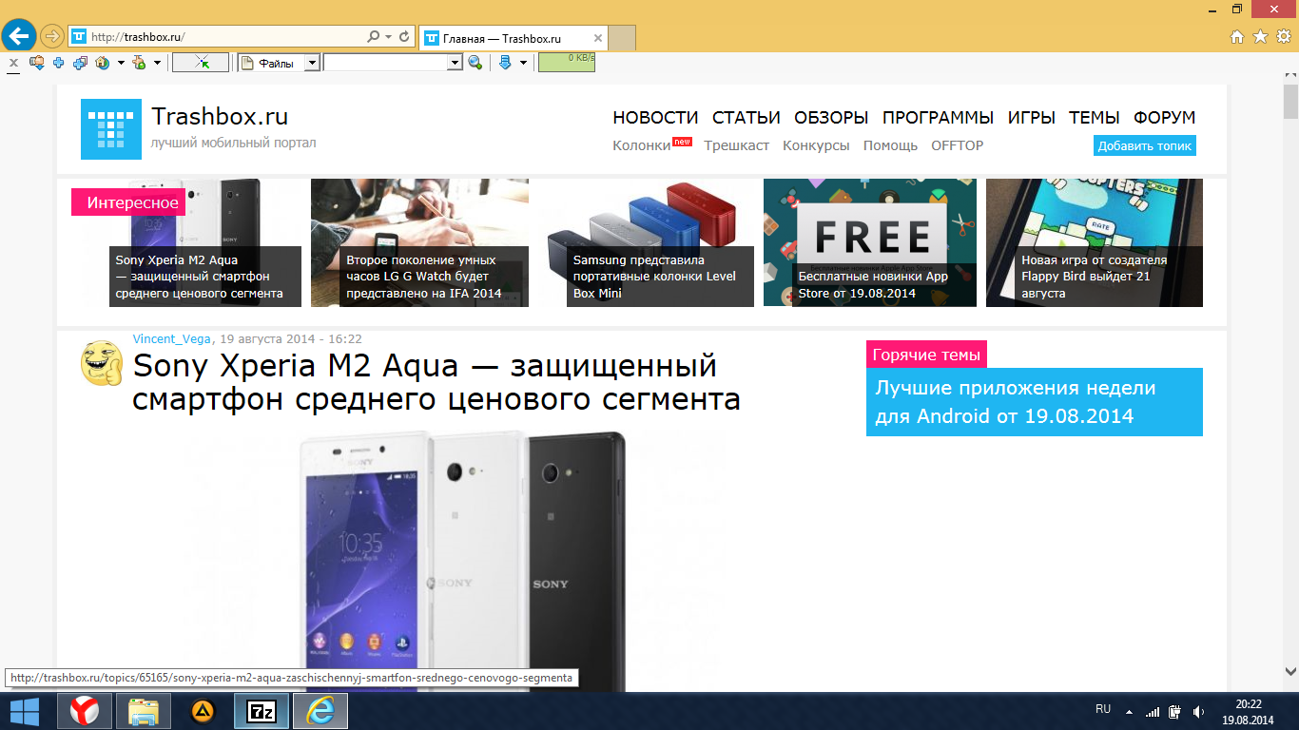Screen dimensions: 1299x730
Task: Open the Колонки link
Action: (x=642, y=145)
